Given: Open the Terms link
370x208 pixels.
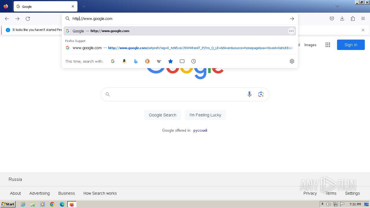Looking at the screenshot, I should [x=331, y=193].
